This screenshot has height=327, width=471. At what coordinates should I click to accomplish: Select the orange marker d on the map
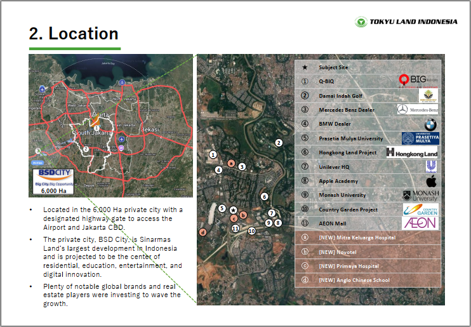tap(202, 232)
